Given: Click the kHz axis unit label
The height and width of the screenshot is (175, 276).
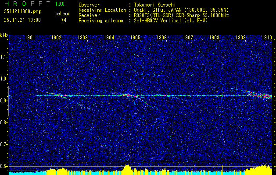Looking at the screenshot, I should [4, 35].
